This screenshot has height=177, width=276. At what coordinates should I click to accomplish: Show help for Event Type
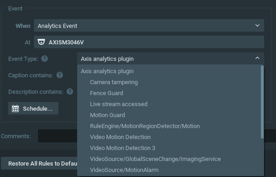tap(45, 59)
